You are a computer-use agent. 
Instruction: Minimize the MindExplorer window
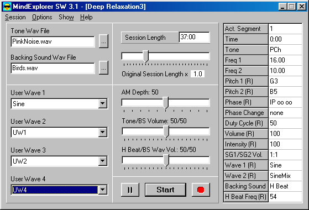[x=282, y=7]
